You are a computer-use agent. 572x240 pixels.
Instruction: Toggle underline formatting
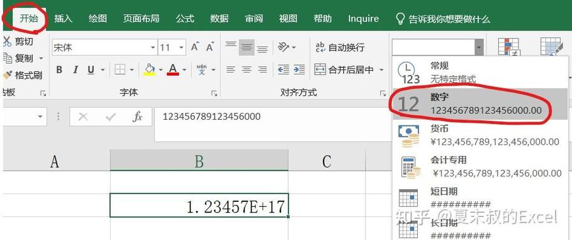[91, 69]
